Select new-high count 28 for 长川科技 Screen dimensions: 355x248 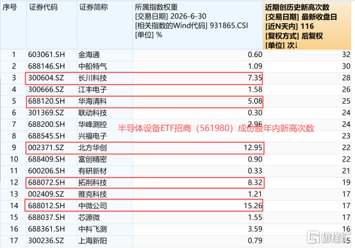click(x=346, y=78)
